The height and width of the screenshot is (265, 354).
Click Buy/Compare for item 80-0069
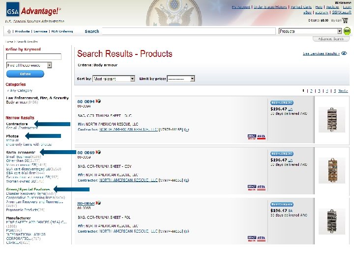click(282, 154)
